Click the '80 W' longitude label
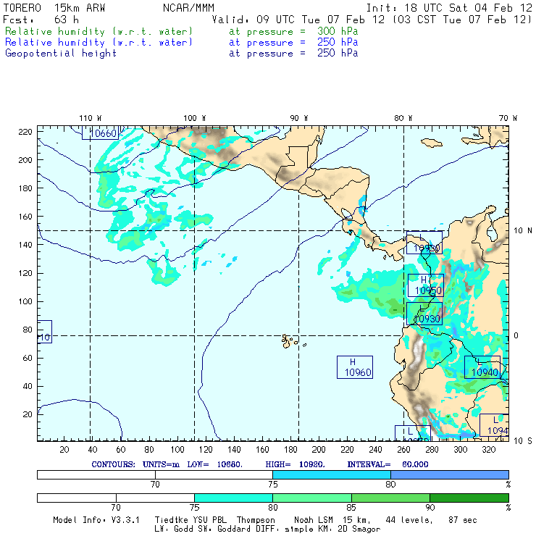The height and width of the screenshot is (536, 536). click(403, 118)
